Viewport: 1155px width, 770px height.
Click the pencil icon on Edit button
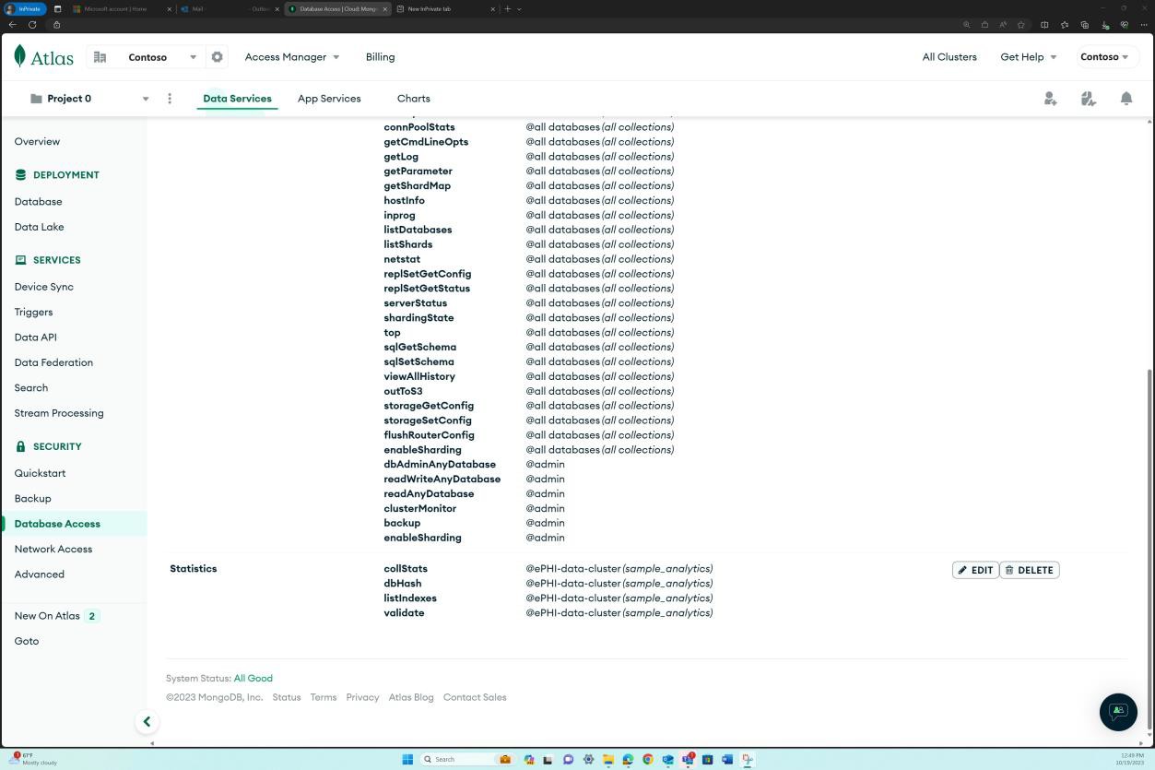pyautogui.click(x=964, y=570)
